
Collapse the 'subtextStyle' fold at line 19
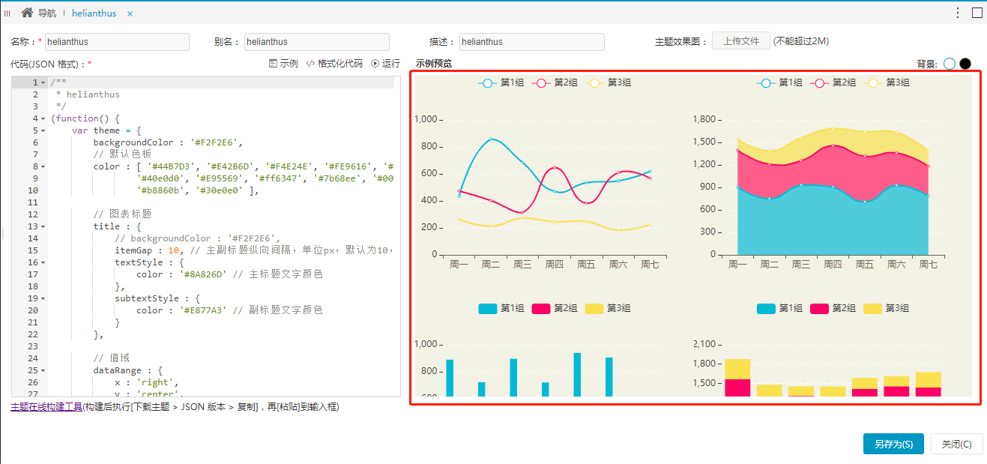click(x=43, y=298)
